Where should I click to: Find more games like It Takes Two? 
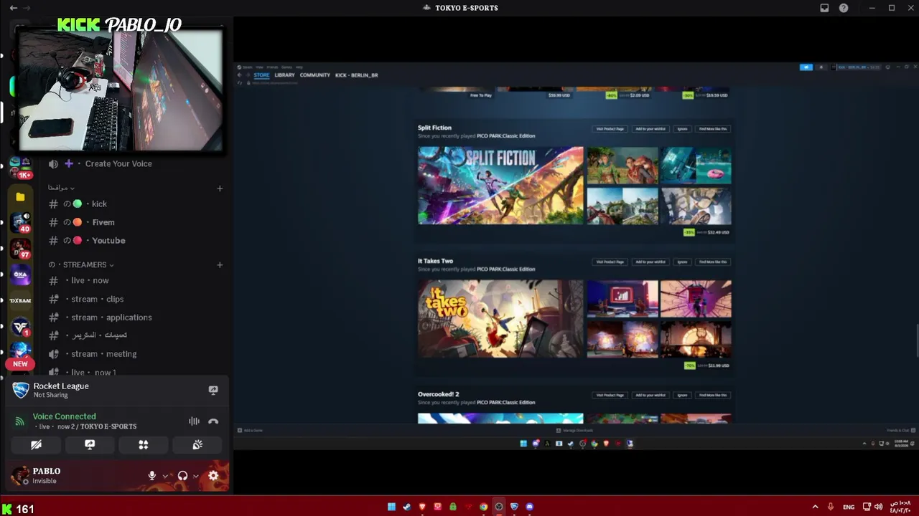coord(713,262)
